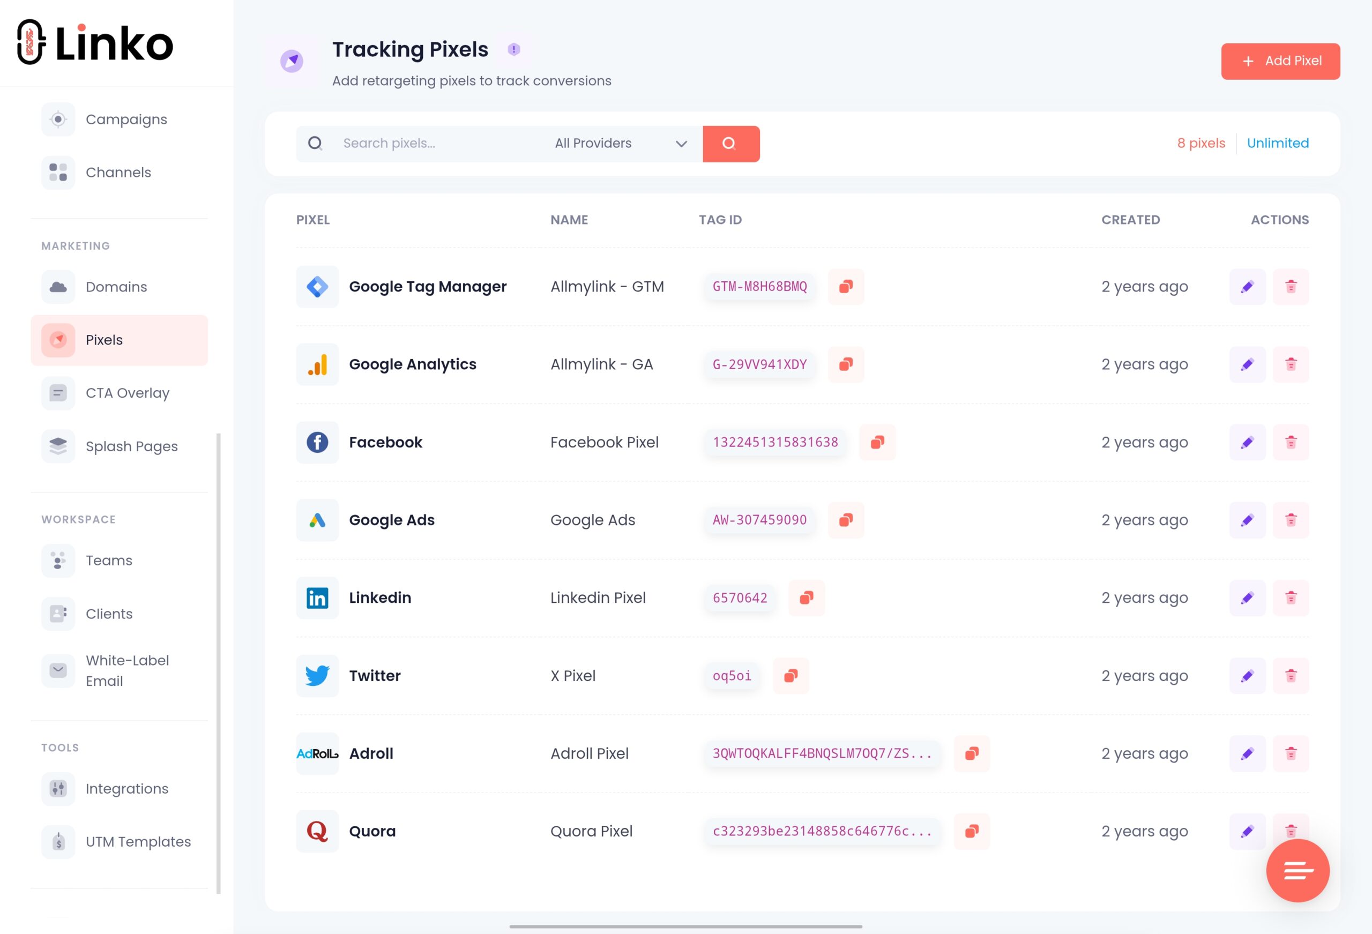Delete the Linkedin pixel

click(x=1291, y=598)
